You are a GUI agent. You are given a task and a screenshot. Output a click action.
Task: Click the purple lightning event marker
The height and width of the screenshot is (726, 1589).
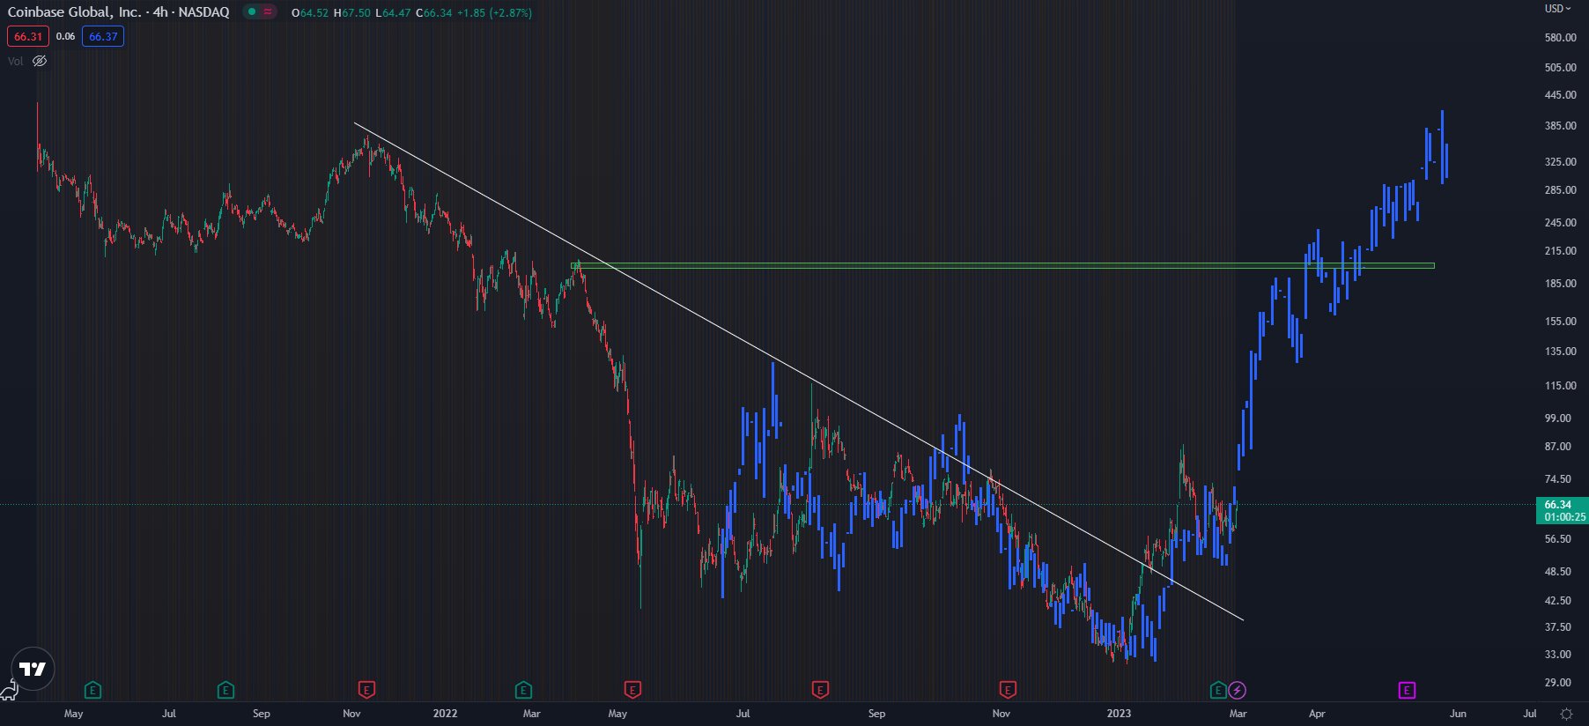[x=1238, y=690]
